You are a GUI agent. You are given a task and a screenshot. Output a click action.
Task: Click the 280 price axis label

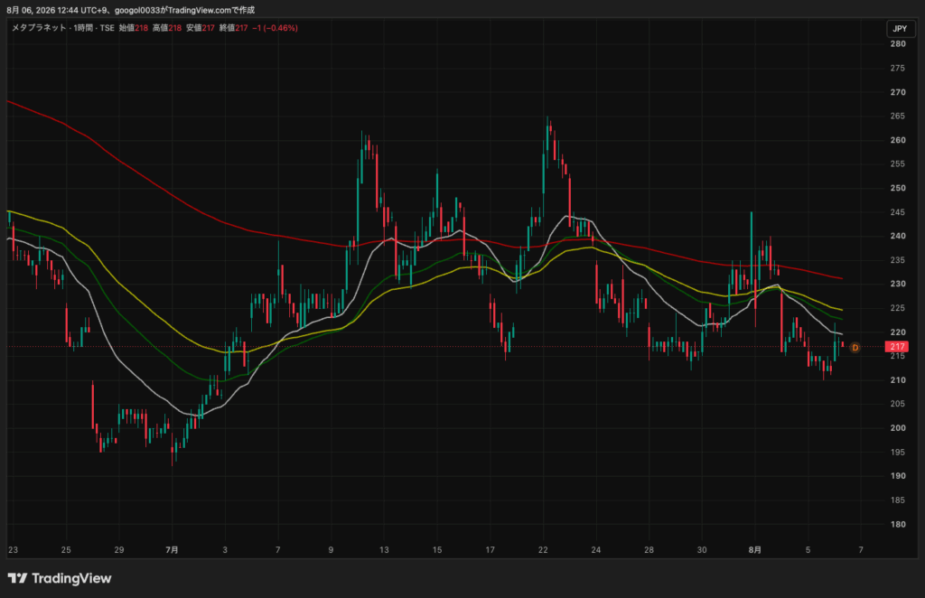898,43
